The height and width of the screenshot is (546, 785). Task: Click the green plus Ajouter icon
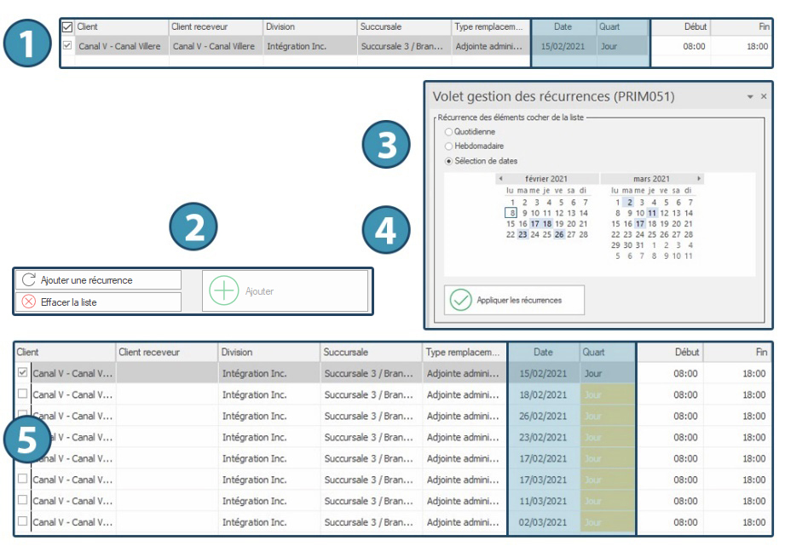(224, 291)
